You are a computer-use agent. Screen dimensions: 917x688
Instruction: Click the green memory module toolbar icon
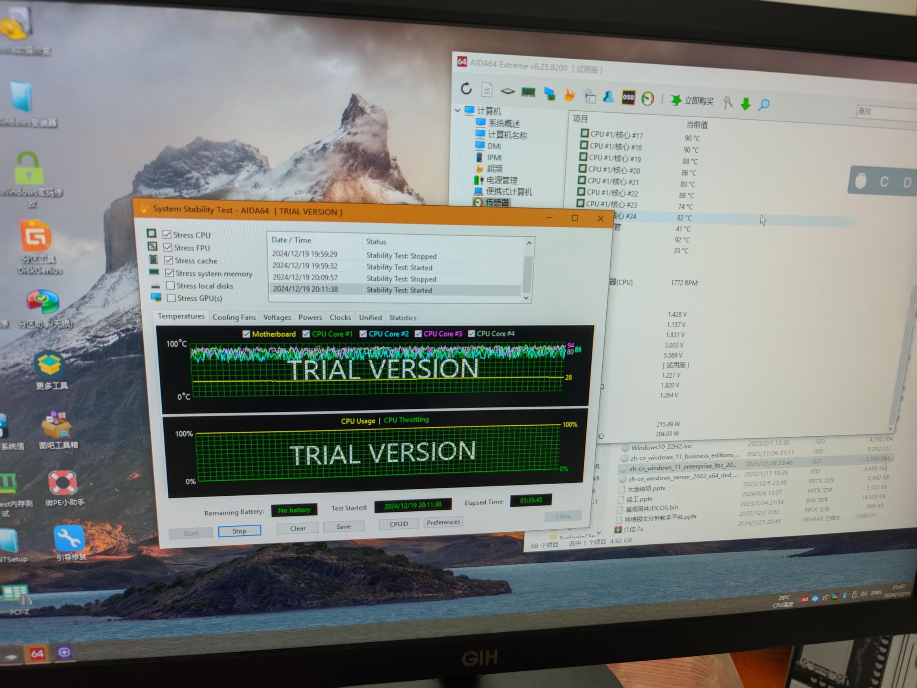coord(528,92)
